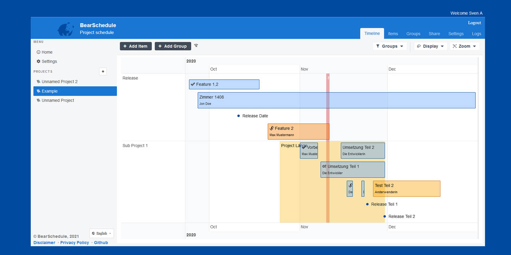This screenshot has width=511, height=255.
Task: Switch to the Timeline tab
Action: pos(372,33)
